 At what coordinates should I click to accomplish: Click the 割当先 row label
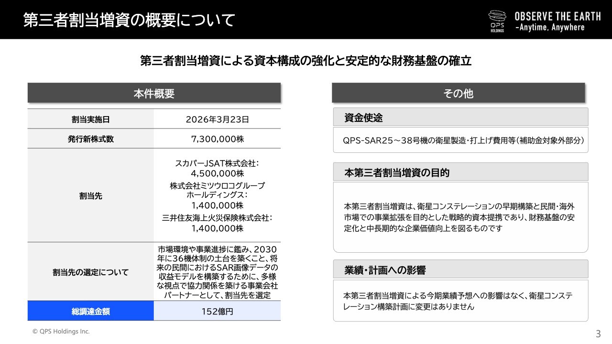[91, 195]
